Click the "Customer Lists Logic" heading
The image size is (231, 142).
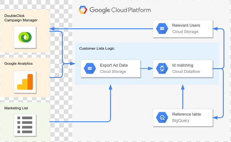97,48
